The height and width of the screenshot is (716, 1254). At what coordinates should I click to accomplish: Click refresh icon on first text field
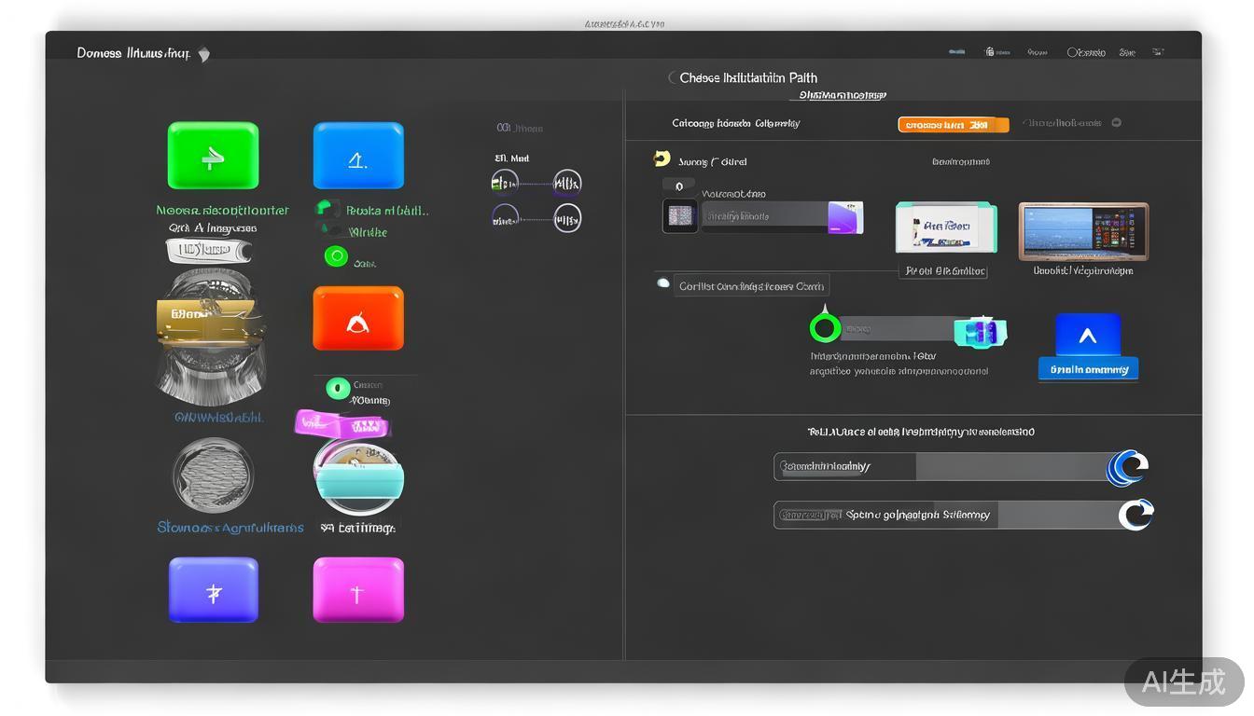1127,467
